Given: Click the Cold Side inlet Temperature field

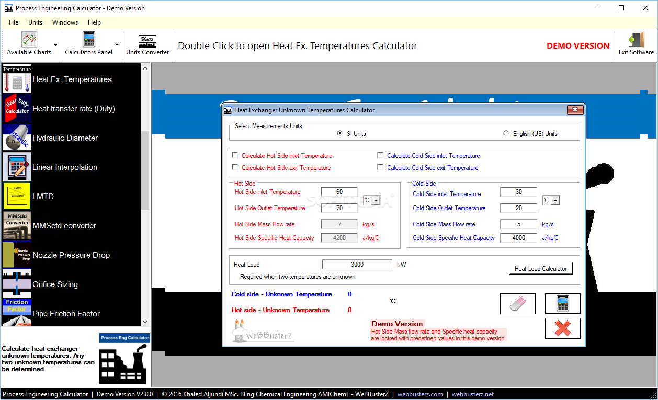Looking at the screenshot, I should (518, 192).
